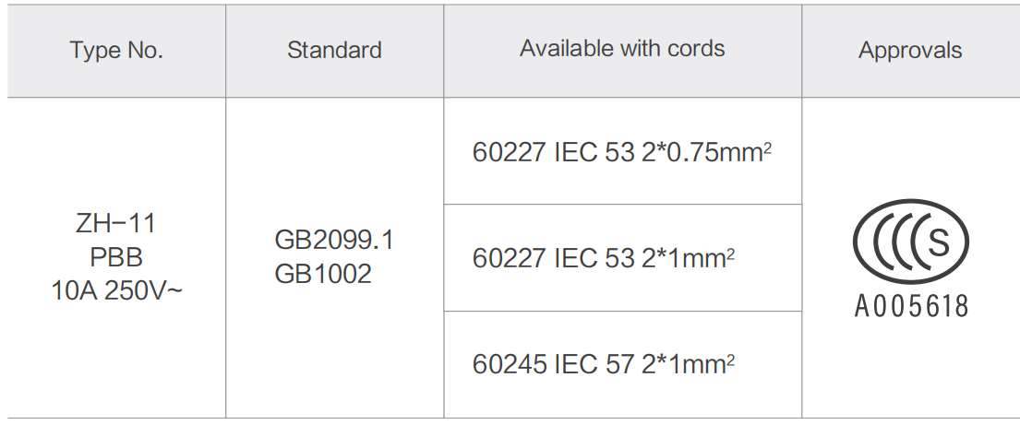Click the CCC certification mark logo
The width and height of the screenshot is (1020, 425).
click(911, 242)
